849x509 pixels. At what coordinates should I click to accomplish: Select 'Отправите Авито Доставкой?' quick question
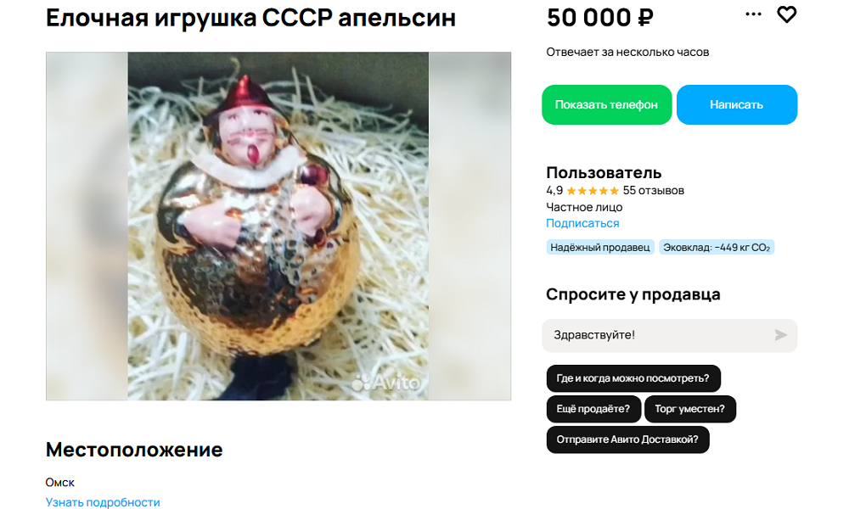tap(627, 439)
